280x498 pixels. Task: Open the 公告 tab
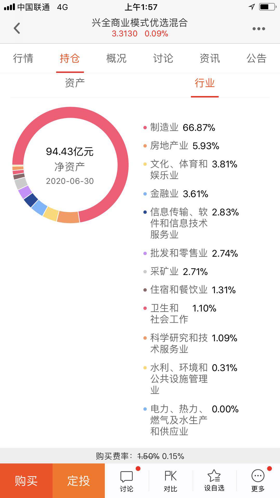click(256, 58)
